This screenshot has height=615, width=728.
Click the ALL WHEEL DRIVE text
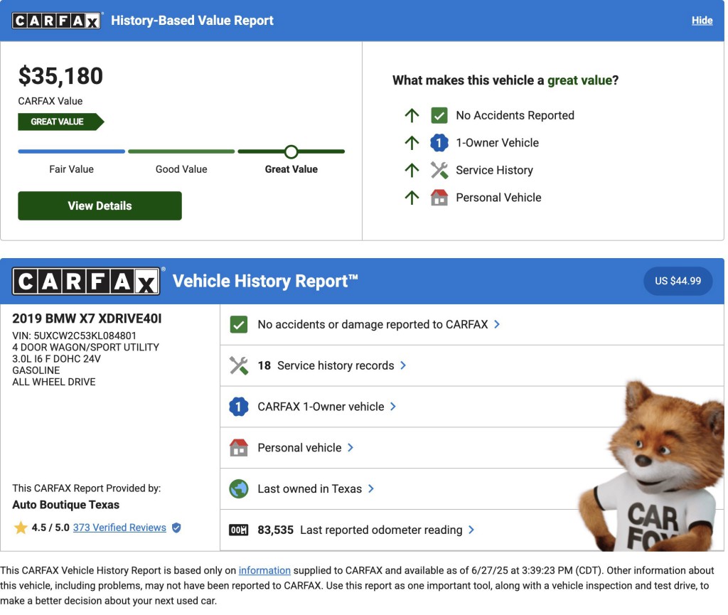[54, 382]
